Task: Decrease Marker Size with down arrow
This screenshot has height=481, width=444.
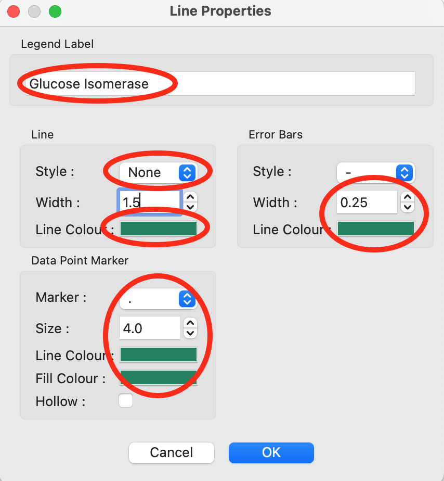Action: pyautogui.click(x=191, y=334)
